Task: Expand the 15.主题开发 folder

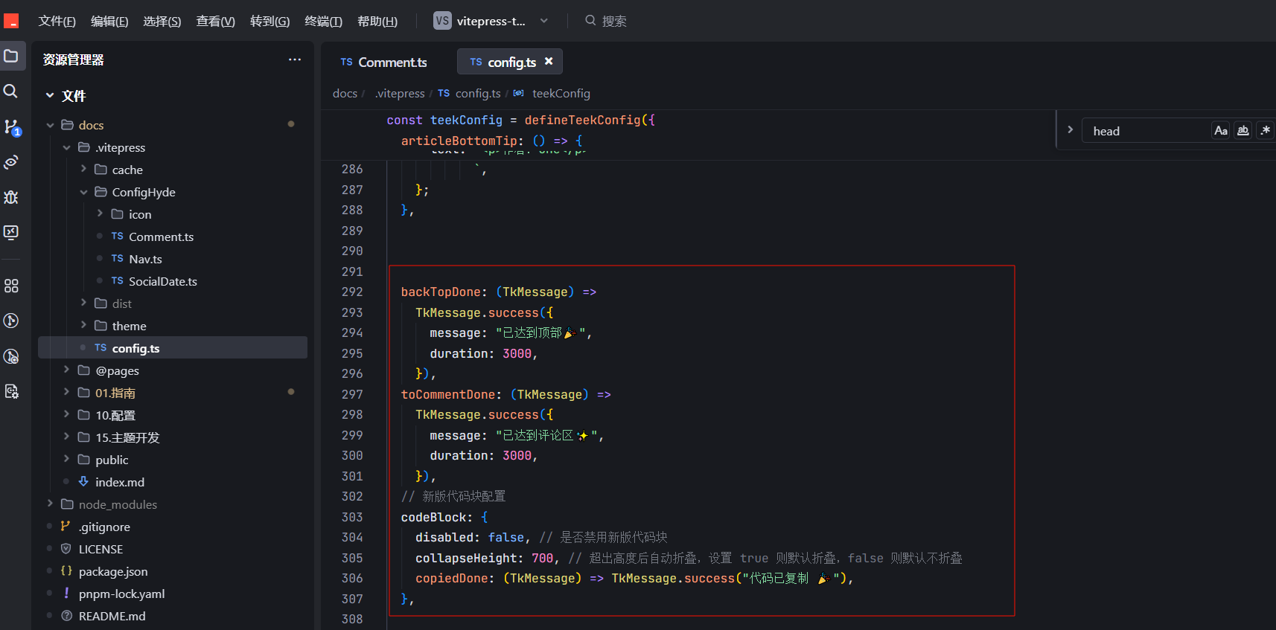Action: 66,437
